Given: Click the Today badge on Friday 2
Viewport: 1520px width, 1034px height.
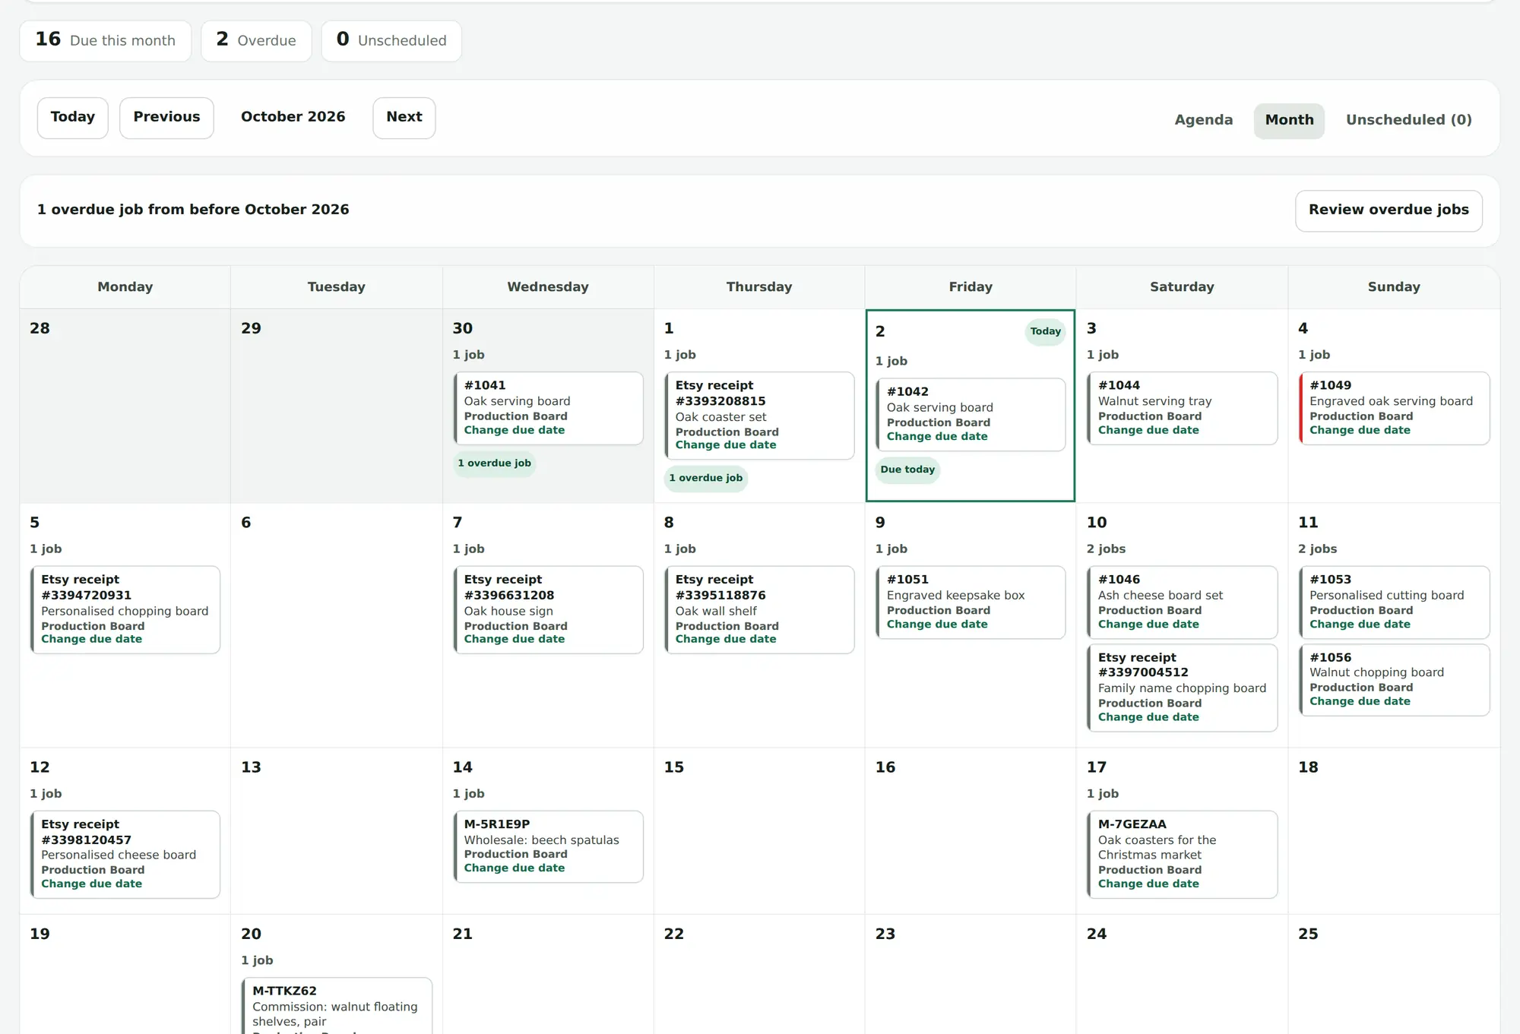Looking at the screenshot, I should pyautogui.click(x=1045, y=331).
